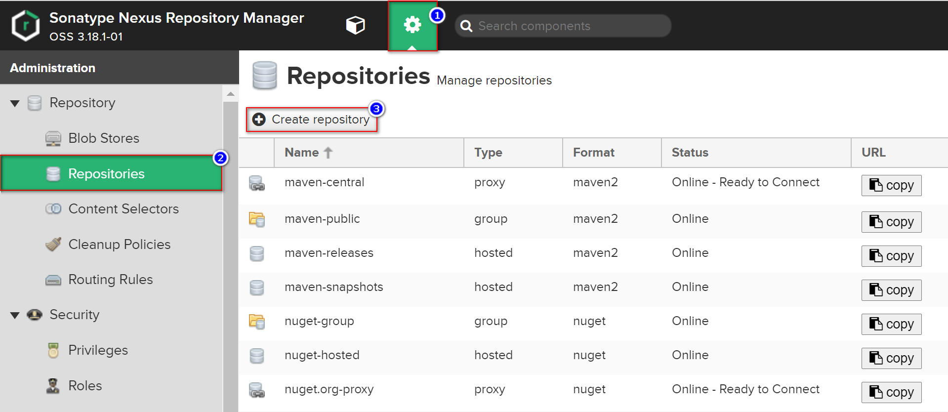Collapse the Repository tree section

click(x=15, y=103)
